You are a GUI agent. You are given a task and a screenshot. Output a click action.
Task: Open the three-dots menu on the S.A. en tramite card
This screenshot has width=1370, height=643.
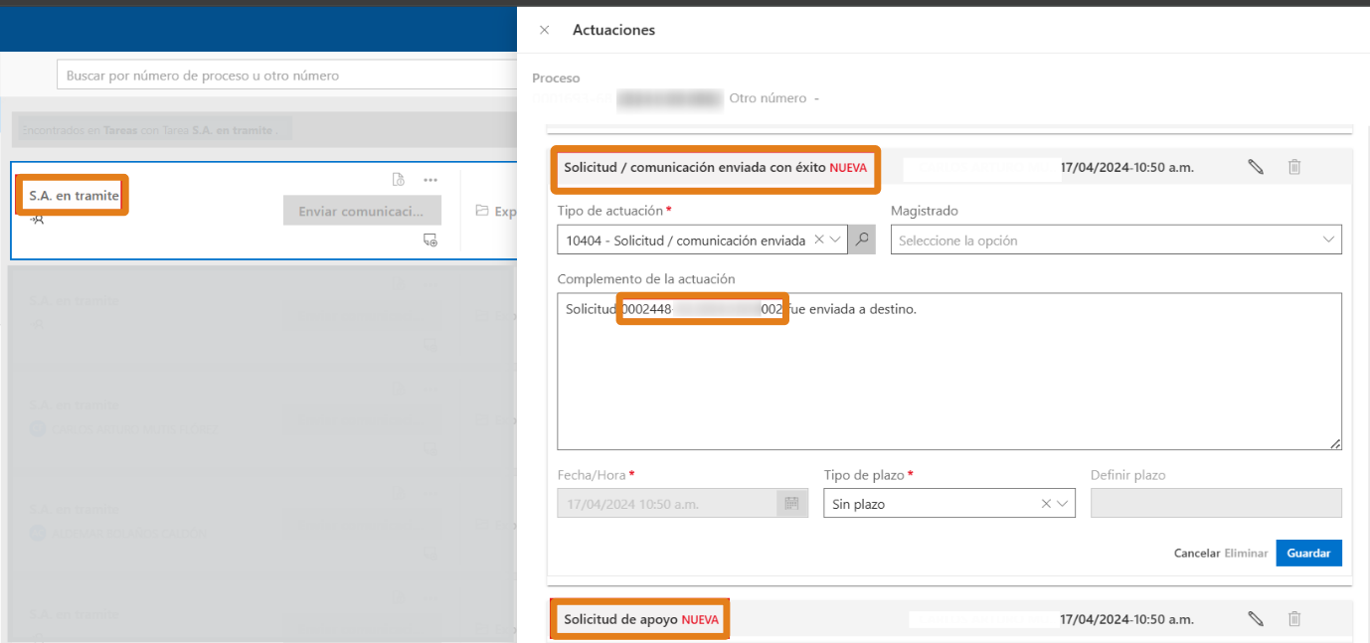point(430,180)
